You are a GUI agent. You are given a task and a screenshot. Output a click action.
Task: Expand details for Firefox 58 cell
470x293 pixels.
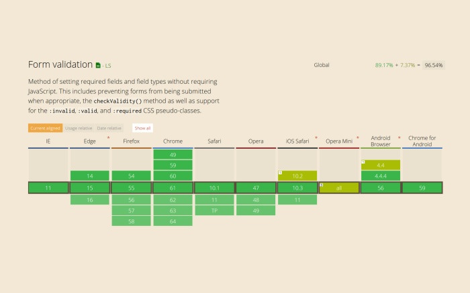point(132,221)
